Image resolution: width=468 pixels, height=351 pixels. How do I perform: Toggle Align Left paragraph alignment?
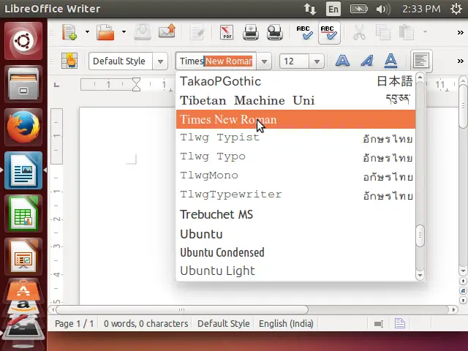click(x=421, y=61)
